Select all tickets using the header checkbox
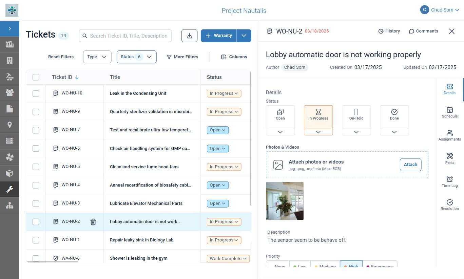464x279 pixels. [x=36, y=77]
